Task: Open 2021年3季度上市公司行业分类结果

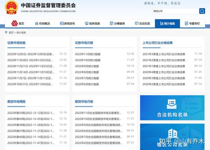Action: tap(164, 54)
